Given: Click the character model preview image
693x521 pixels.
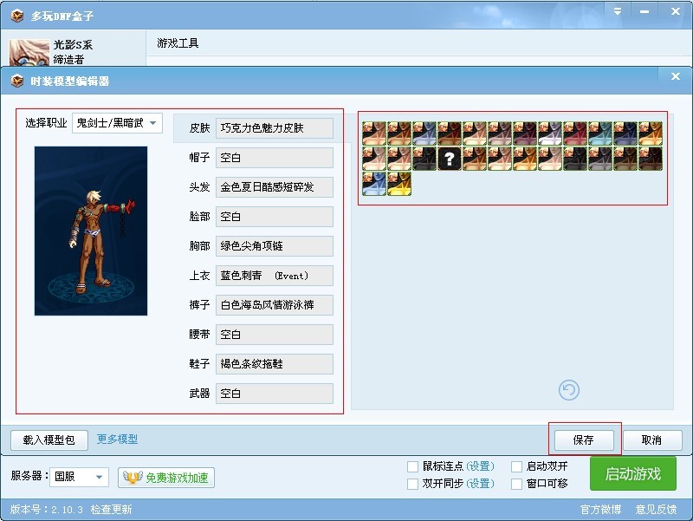Looking at the screenshot, I should coord(90,231).
